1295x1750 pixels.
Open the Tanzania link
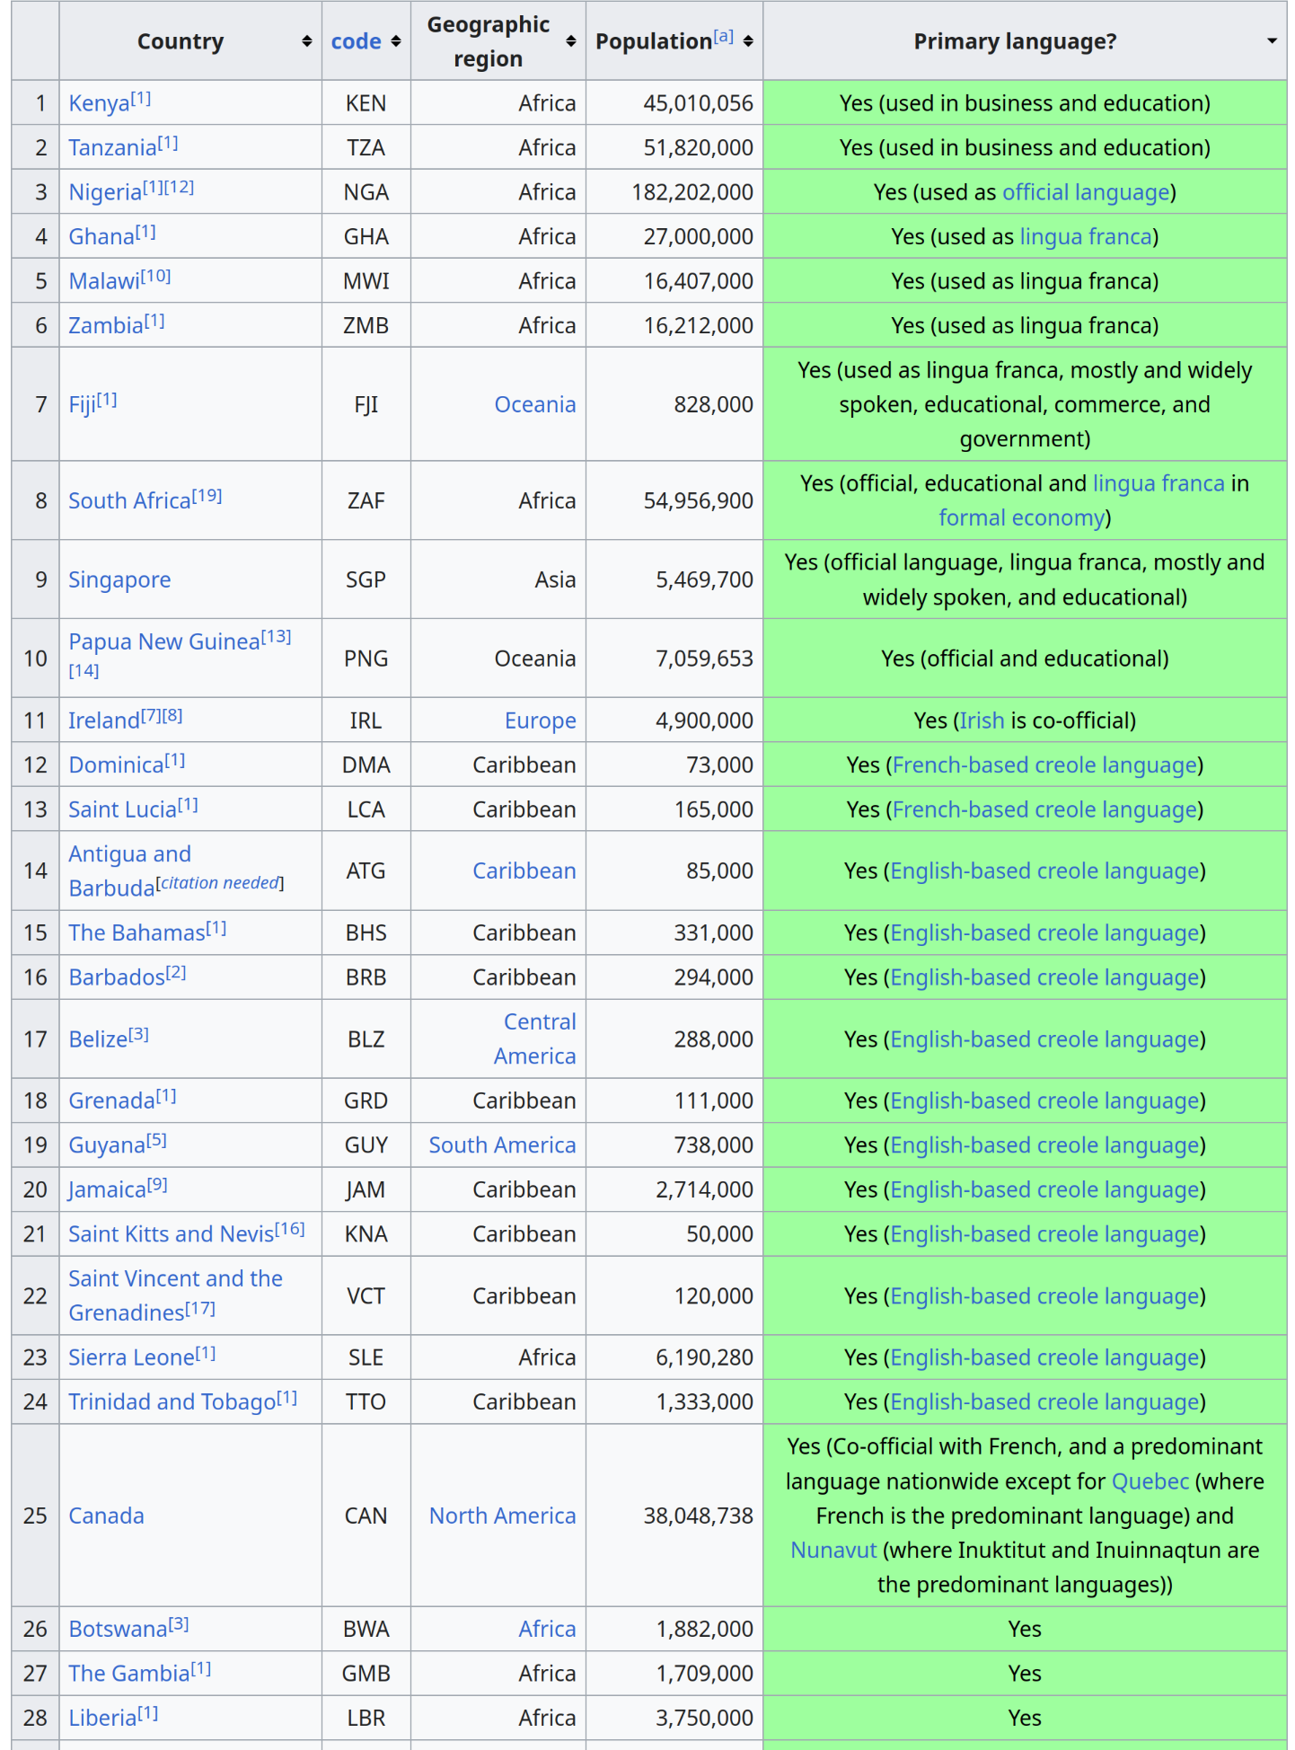[112, 147]
